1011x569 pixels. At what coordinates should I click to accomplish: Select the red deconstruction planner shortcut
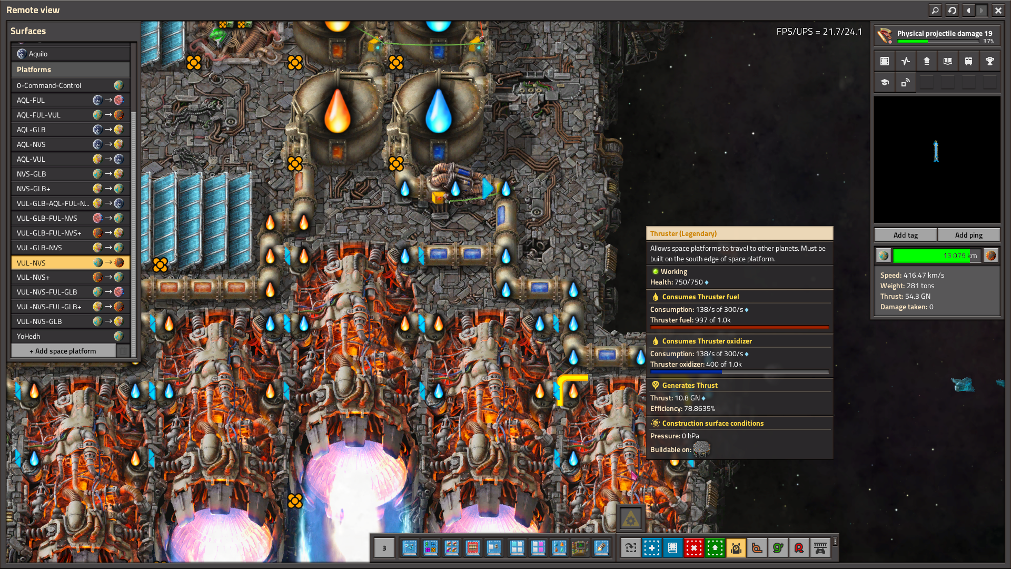coord(694,548)
